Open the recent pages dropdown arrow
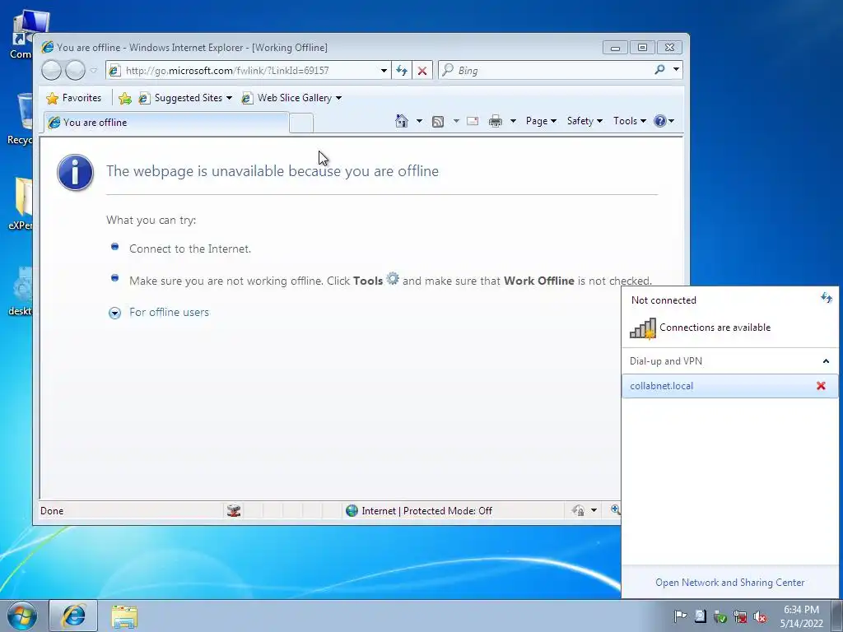This screenshot has height=632, width=843. (x=94, y=70)
